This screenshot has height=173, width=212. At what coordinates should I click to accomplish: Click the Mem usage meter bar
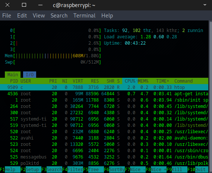tap(53, 56)
